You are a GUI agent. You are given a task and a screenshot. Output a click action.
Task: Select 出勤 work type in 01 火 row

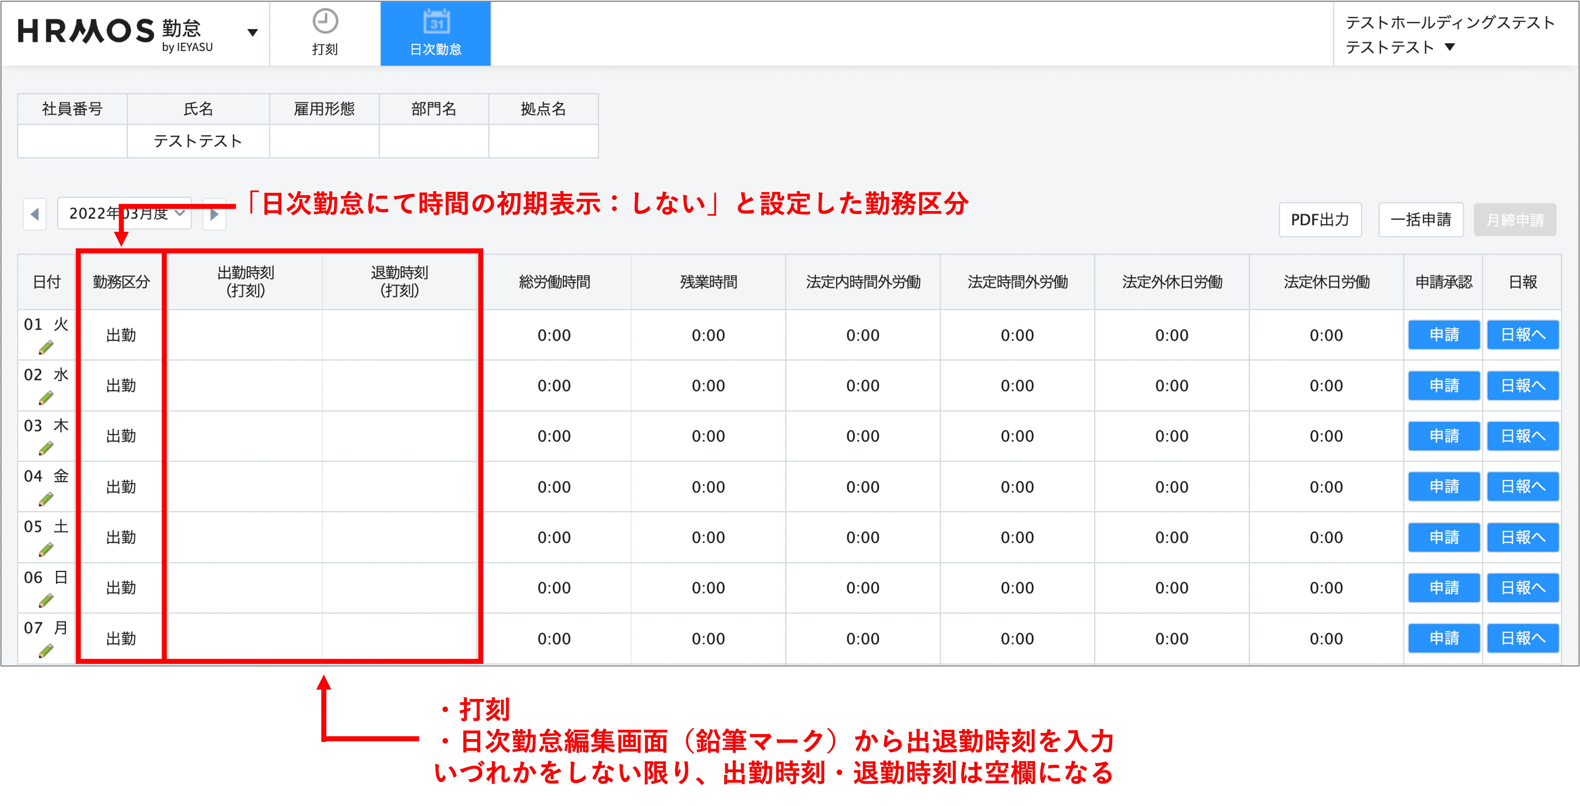[x=121, y=335]
